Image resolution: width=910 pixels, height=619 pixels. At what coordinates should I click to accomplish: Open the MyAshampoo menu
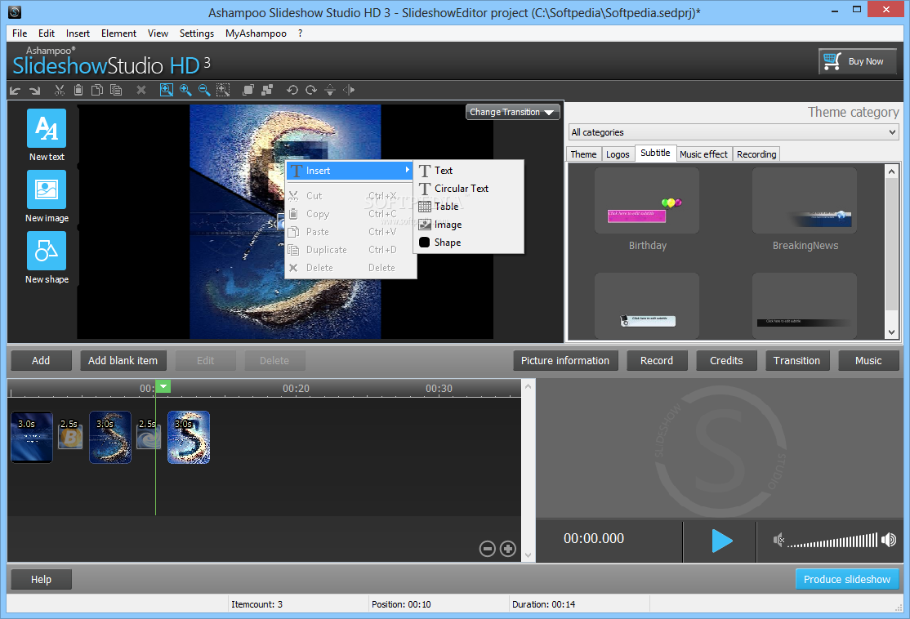point(256,33)
